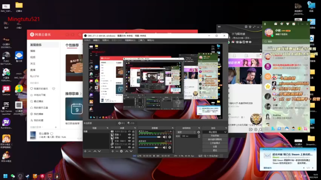Stop streaming with 停止推流 button

click(213, 132)
